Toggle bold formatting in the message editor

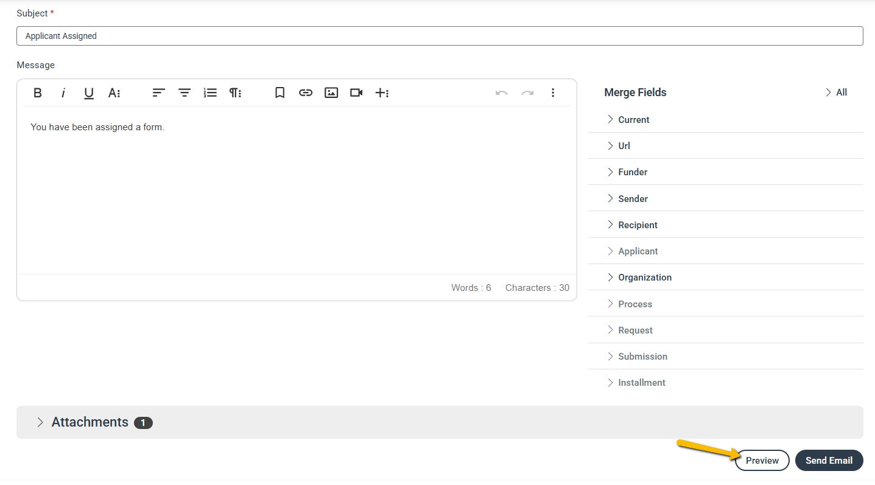point(38,92)
